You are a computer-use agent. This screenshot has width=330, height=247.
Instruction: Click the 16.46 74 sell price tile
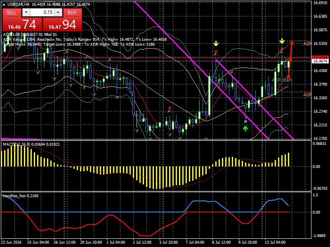[x=22, y=25]
